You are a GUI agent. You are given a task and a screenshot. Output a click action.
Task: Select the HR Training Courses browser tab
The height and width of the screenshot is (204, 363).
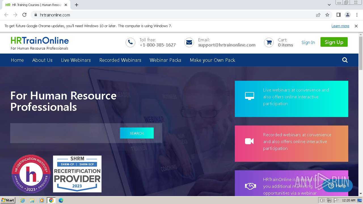(x=36, y=5)
